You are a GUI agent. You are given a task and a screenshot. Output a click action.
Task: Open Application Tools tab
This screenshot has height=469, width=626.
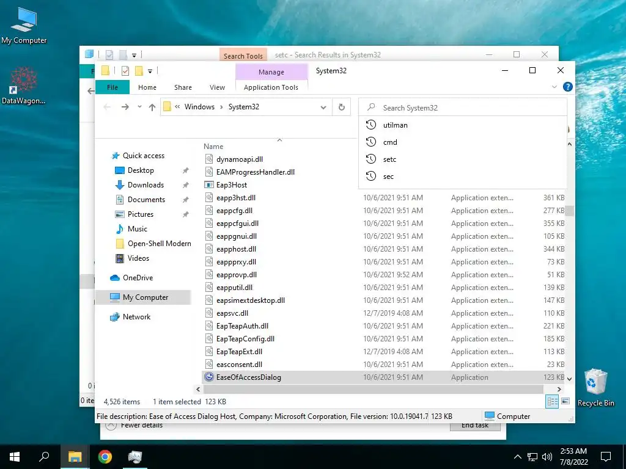coord(271,87)
